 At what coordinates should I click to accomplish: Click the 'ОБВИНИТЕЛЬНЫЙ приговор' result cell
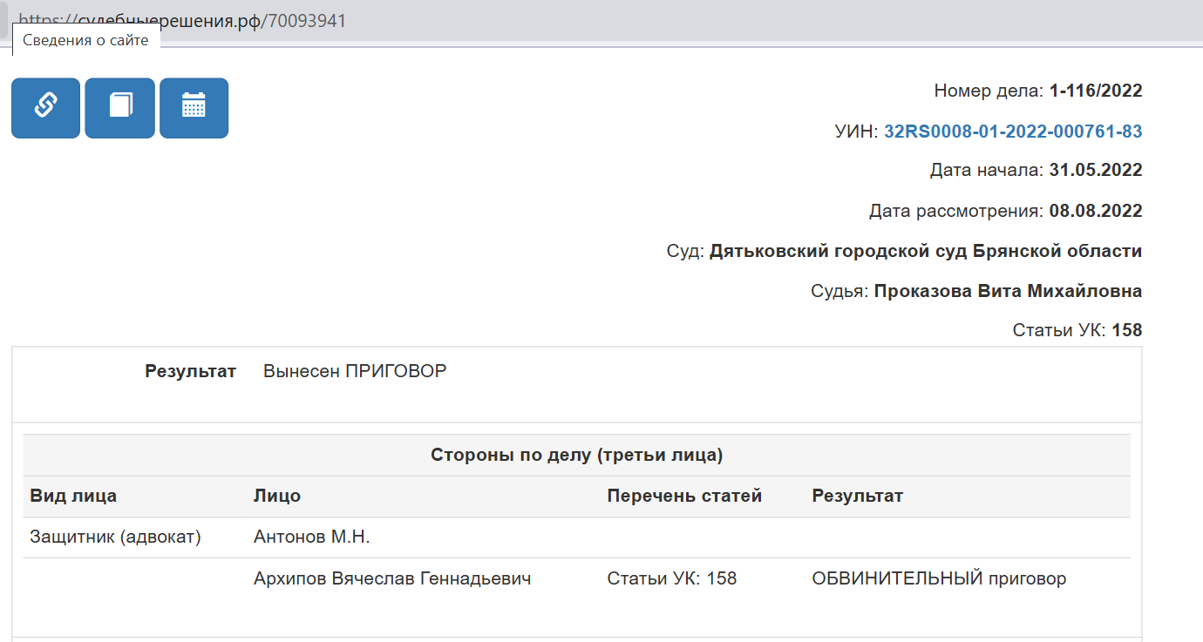939,578
